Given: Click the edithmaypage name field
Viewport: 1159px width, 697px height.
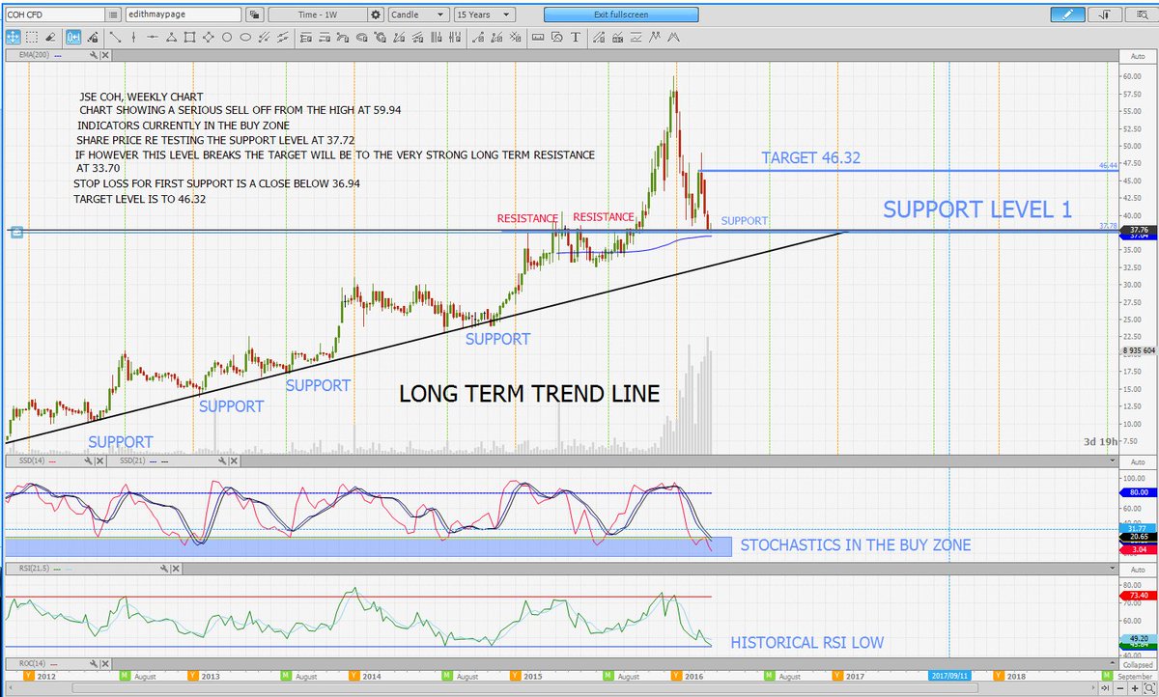Looking at the screenshot, I should click(x=184, y=14).
